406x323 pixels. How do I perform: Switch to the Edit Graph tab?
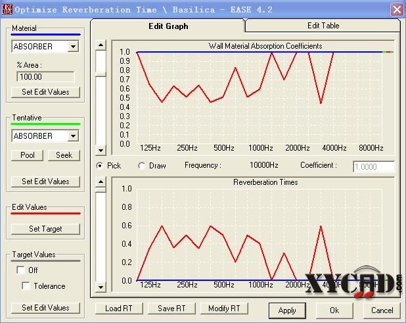(x=168, y=26)
